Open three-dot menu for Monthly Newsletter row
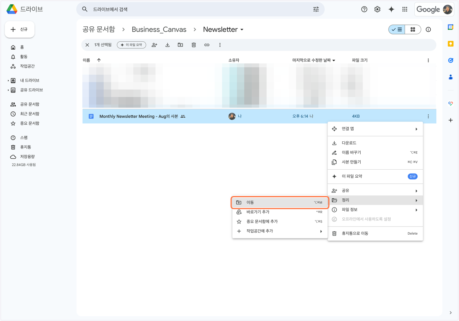Screen dimensions: 459x321 (428, 116)
